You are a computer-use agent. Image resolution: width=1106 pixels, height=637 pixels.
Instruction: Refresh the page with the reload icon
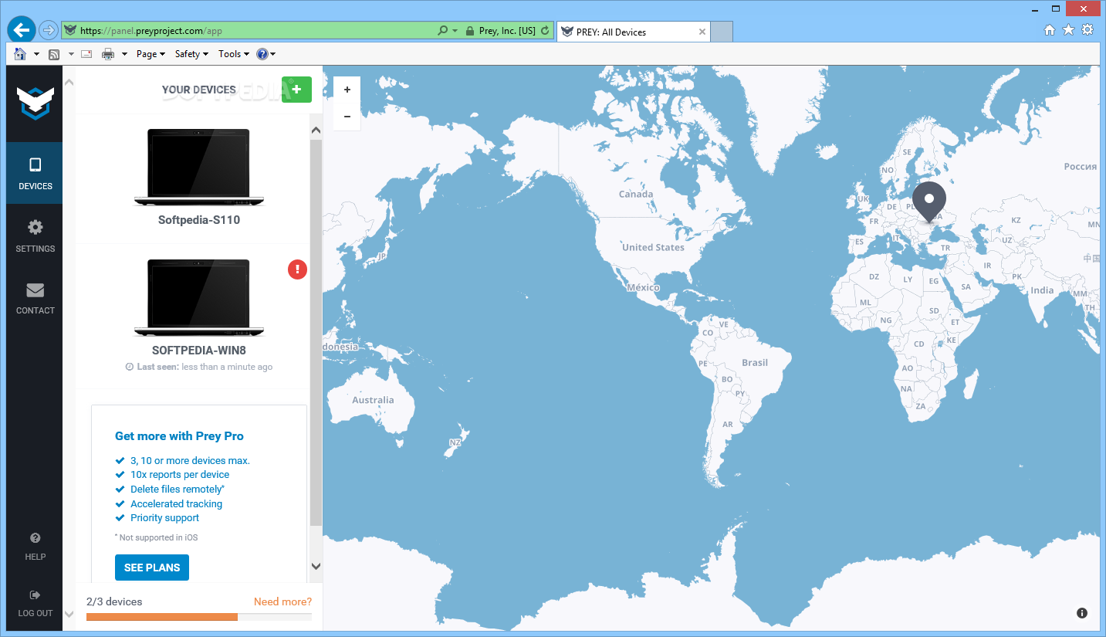pyautogui.click(x=545, y=31)
